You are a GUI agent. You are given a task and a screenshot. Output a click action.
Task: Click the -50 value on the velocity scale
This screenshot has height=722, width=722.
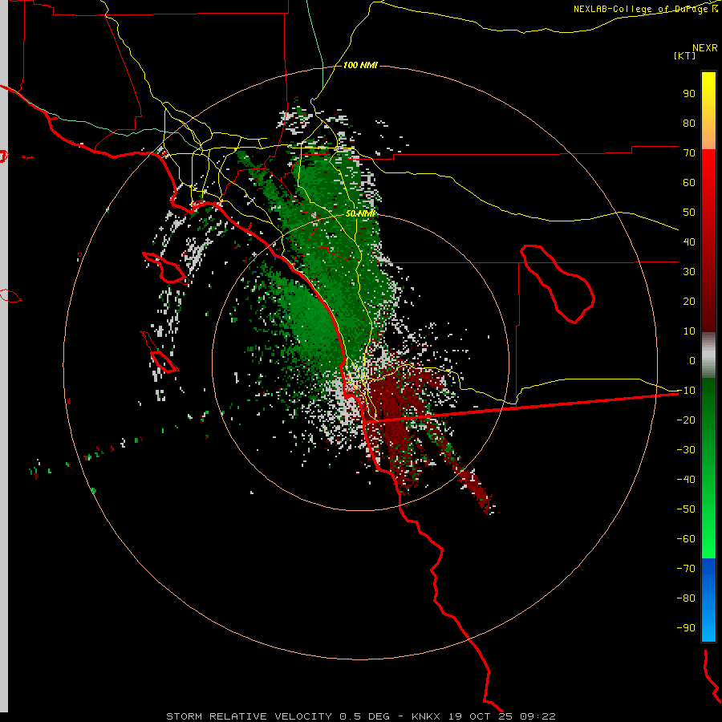(686, 509)
